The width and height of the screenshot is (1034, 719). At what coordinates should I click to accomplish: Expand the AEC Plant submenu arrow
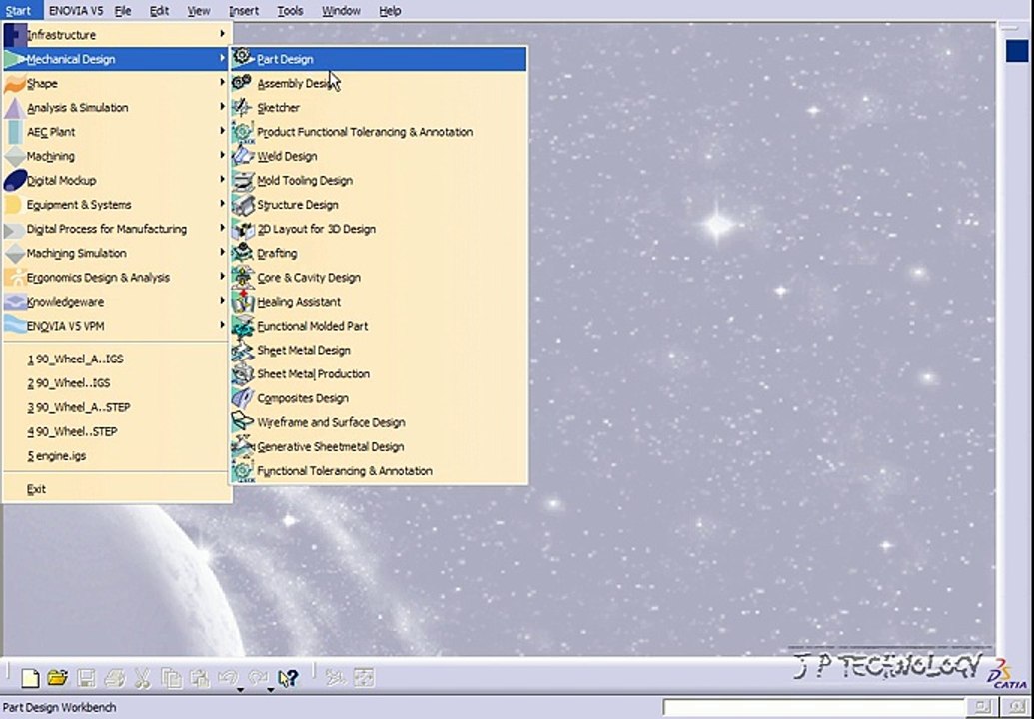coord(222,131)
